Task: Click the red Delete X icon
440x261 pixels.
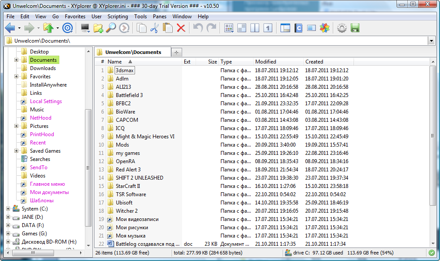Action: (x=181, y=28)
